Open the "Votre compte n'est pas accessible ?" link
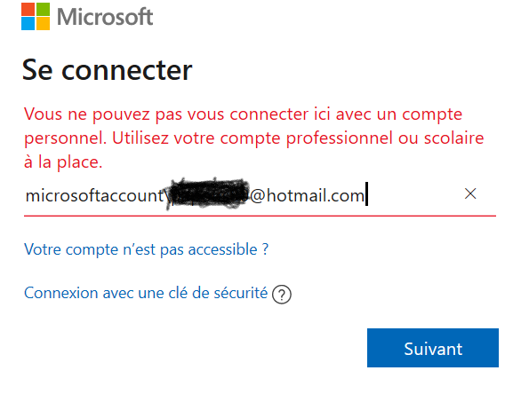 pos(146,249)
